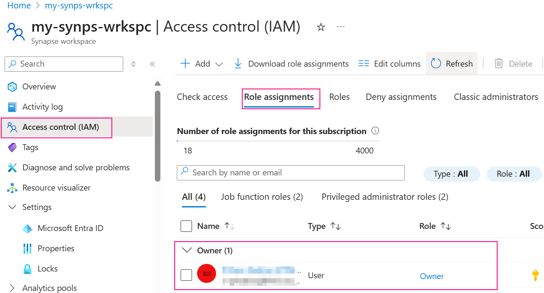
Task: Click the key icon in the Scope column
Action: (535, 276)
